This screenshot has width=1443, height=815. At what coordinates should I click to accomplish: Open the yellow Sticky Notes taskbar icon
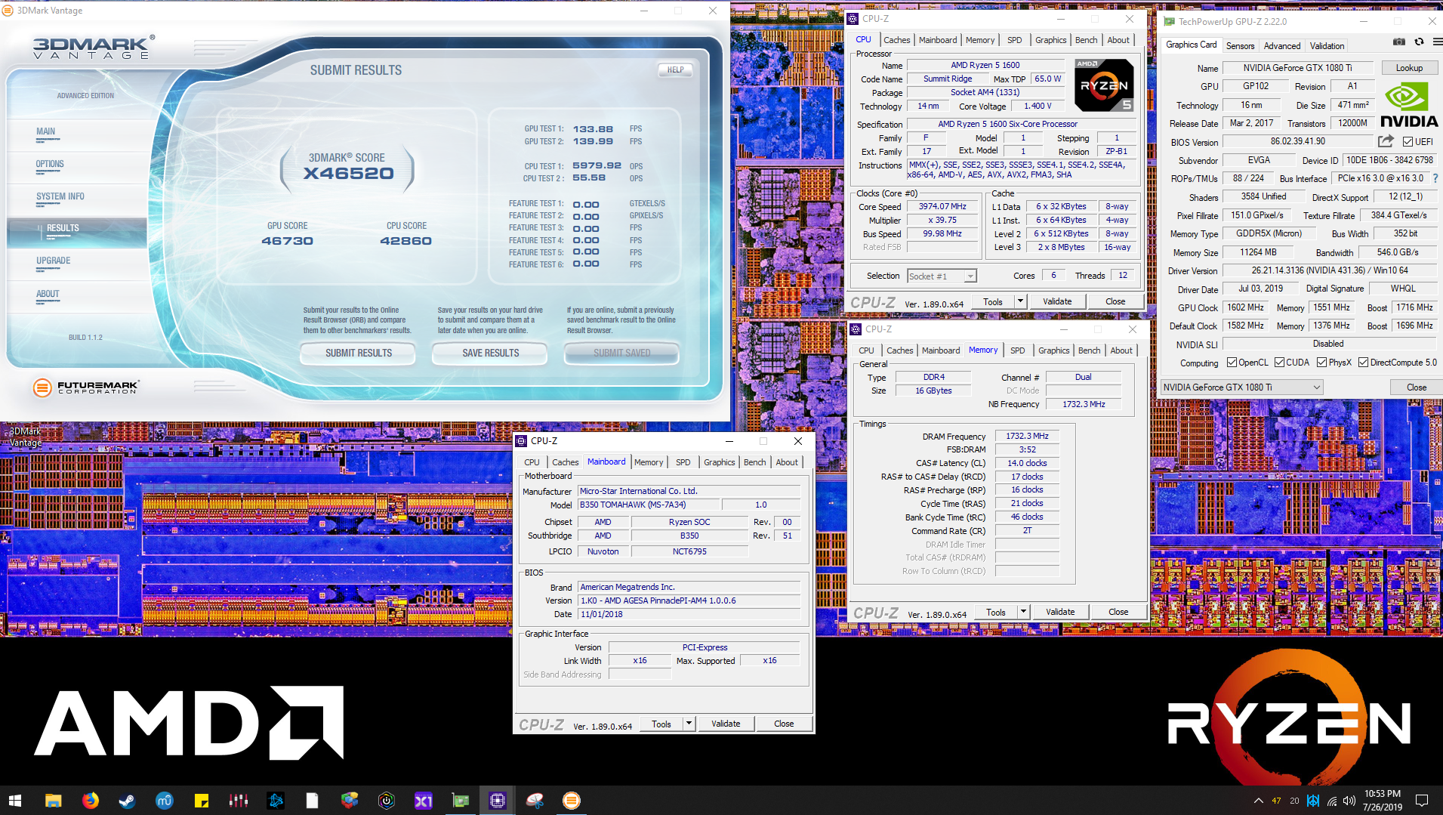[202, 801]
